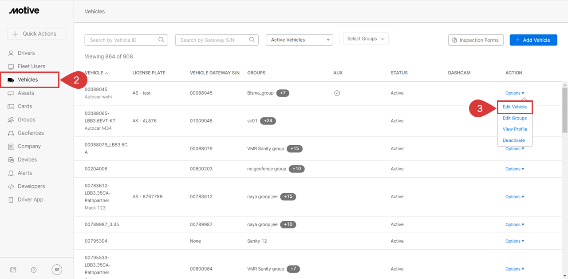Open Developers page

(31, 186)
